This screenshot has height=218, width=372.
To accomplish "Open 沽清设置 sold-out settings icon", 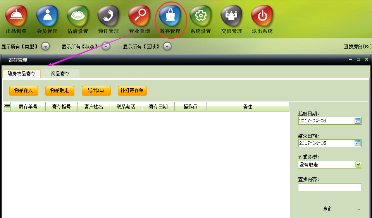I will (x=78, y=16).
